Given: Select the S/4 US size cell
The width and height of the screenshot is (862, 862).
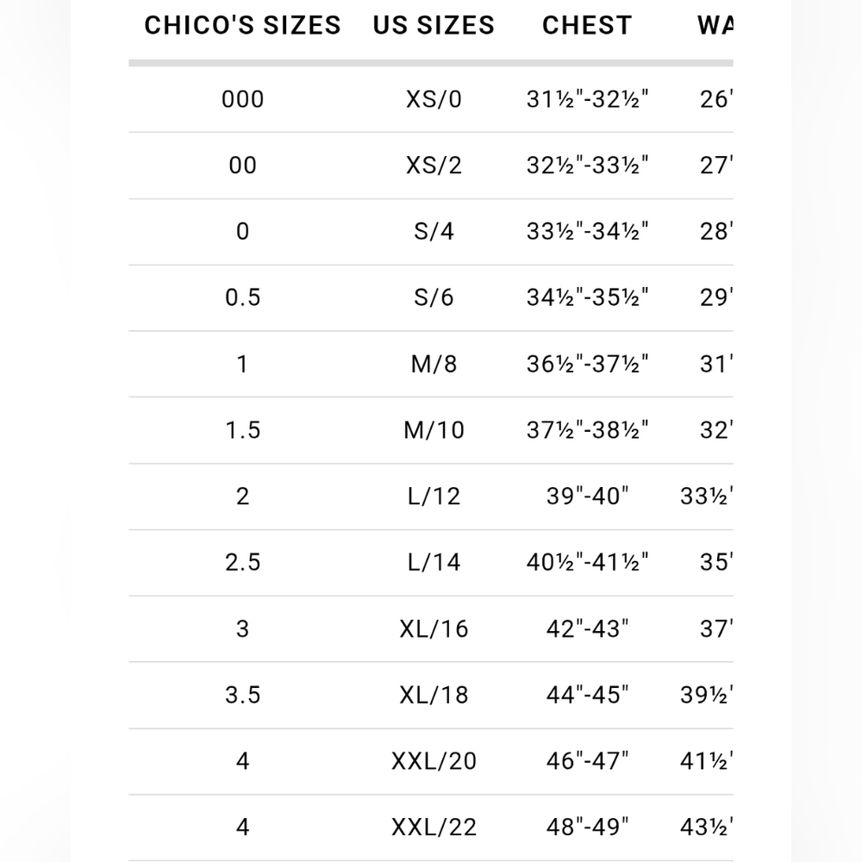Looking at the screenshot, I should [434, 231].
